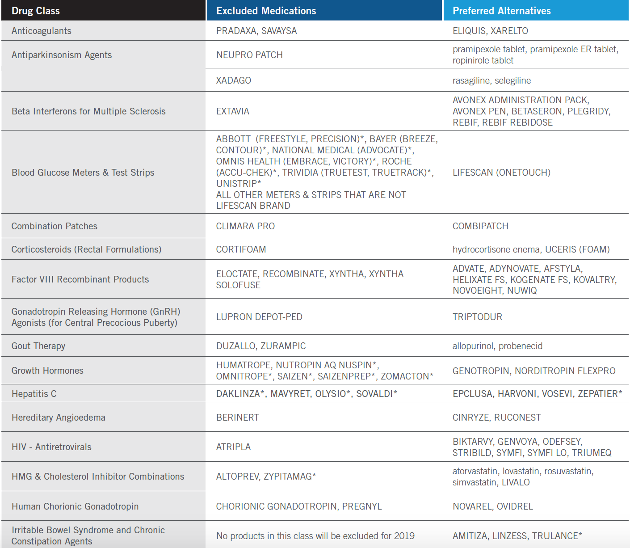Select 'HMG & Cholesterol Inhibitor Combinations' label
The height and width of the screenshot is (548, 630).
coord(98,476)
